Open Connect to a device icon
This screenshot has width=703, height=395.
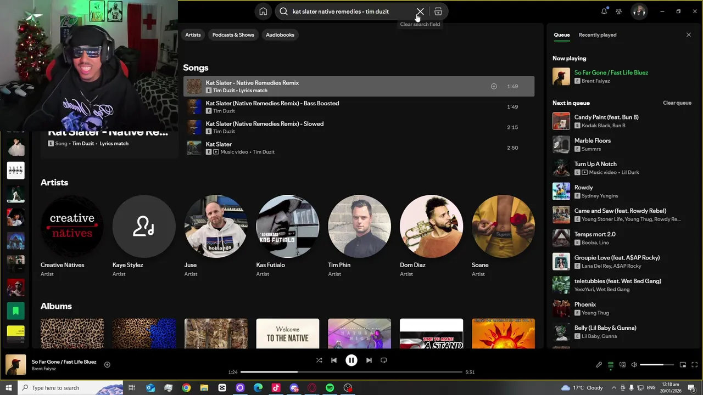[x=622, y=365]
